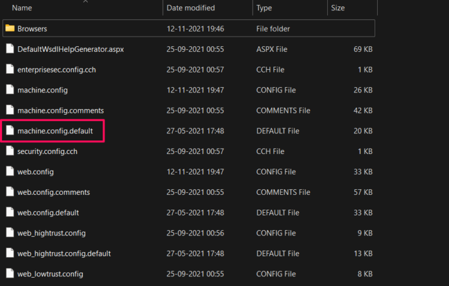The height and width of the screenshot is (286, 449).
Task: Click the web.config file icon
Action: [10, 172]
